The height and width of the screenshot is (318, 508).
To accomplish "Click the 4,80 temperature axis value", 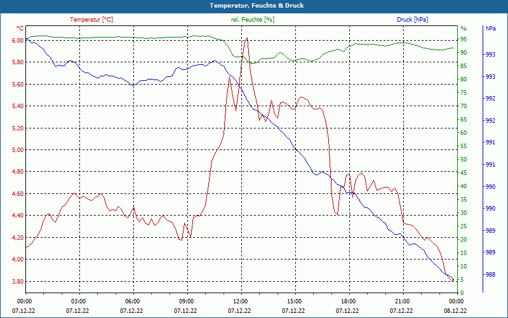I will (18, 172).
